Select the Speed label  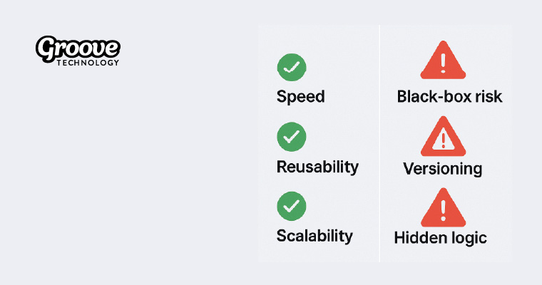[x=300, y=96]
